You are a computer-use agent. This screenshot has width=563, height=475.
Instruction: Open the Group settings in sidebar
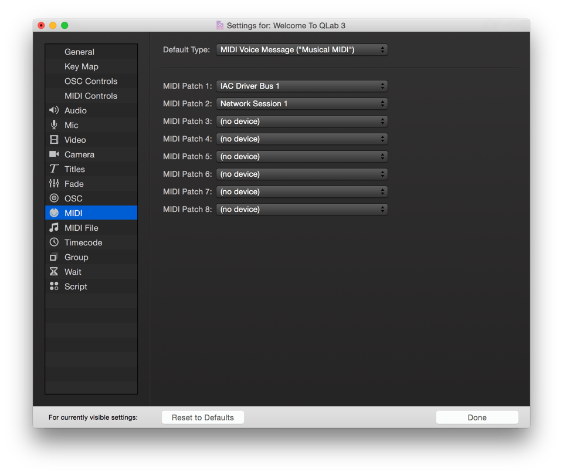76,257
